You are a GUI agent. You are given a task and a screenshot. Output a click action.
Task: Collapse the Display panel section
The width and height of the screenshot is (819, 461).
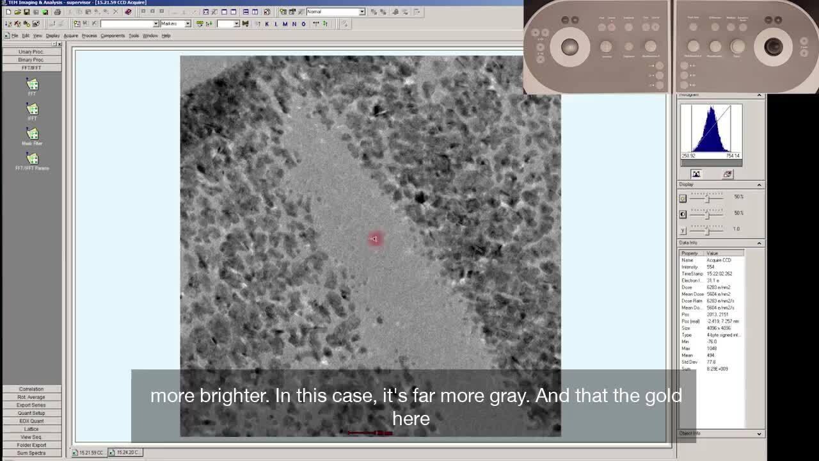click(759, 185)
